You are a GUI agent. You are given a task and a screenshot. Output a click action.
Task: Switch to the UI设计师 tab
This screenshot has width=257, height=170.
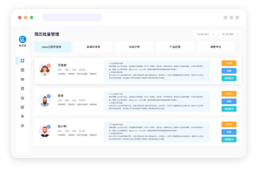[x=134, y=47]
